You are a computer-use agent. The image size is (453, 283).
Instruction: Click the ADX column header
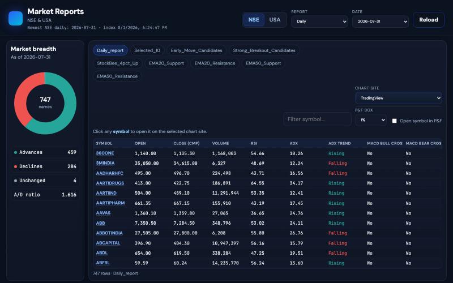[293, 143]
